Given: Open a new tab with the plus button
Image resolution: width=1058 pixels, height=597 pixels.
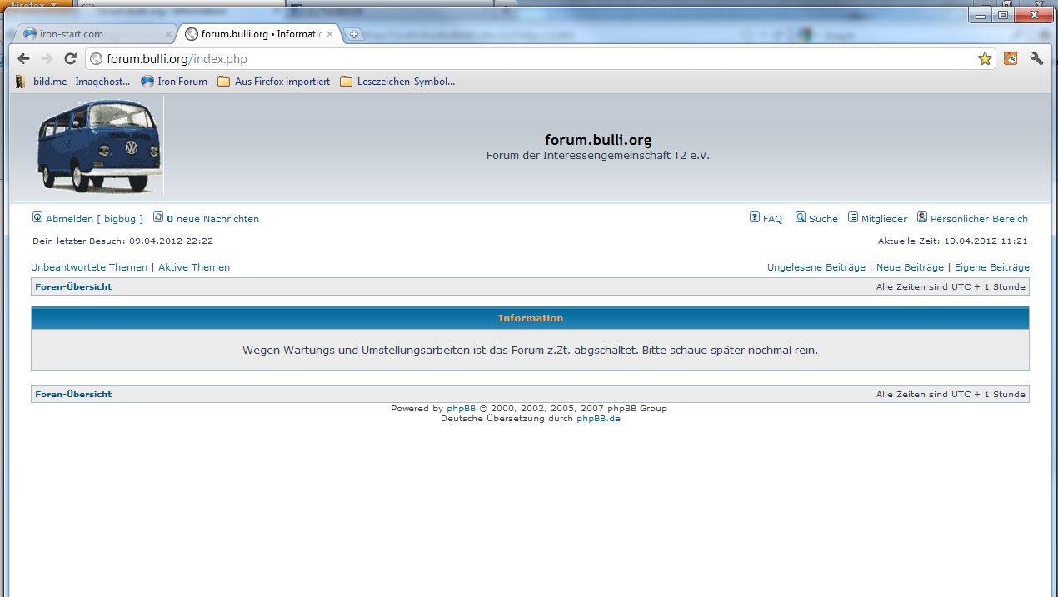Looking at the screenshot, I should pyautogui.click(x=354, y=34).
